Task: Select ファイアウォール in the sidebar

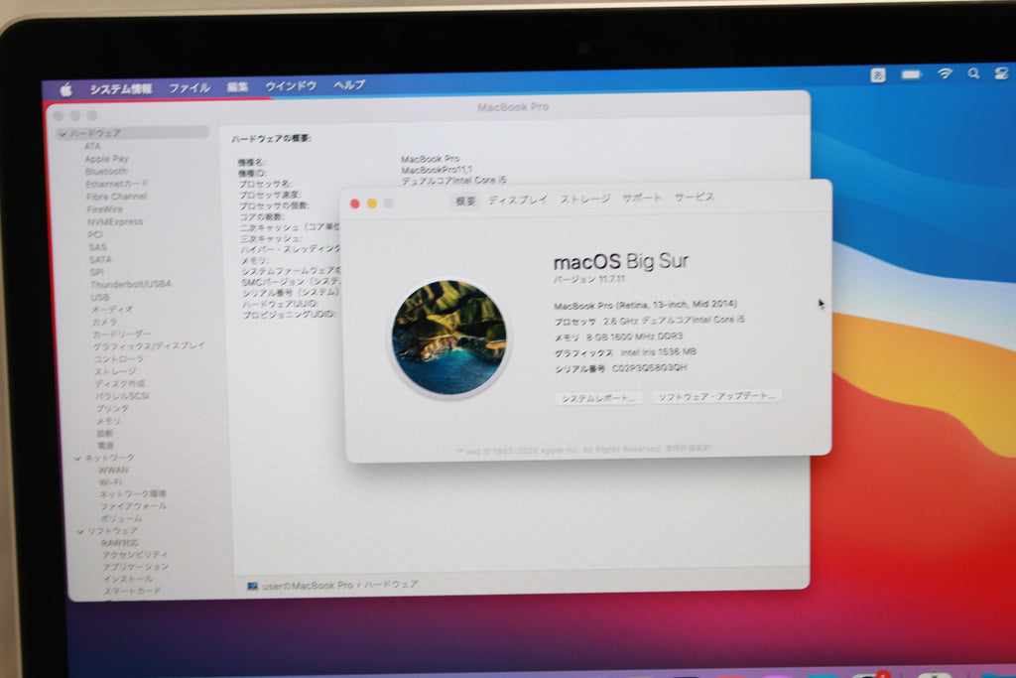Action: tap(134, 506)
